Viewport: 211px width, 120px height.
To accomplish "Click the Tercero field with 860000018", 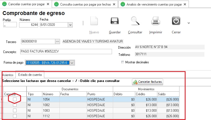I will [38, 41].
